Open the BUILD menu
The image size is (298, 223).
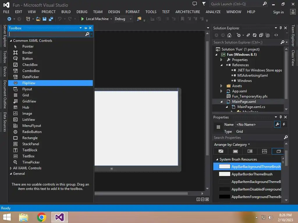(x=66, y=12)
